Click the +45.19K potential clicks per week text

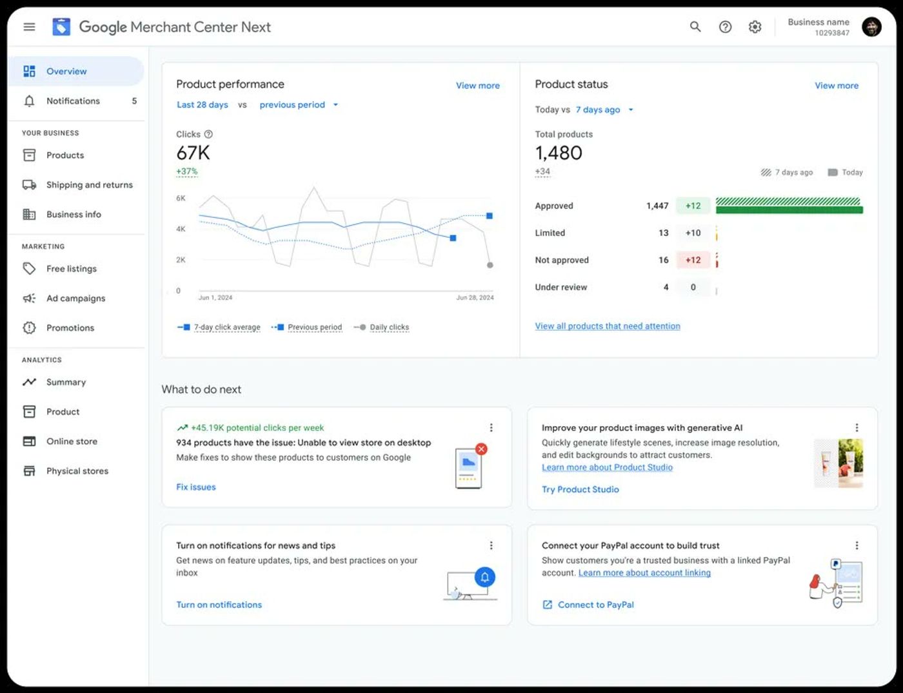[x=257, y=428]
